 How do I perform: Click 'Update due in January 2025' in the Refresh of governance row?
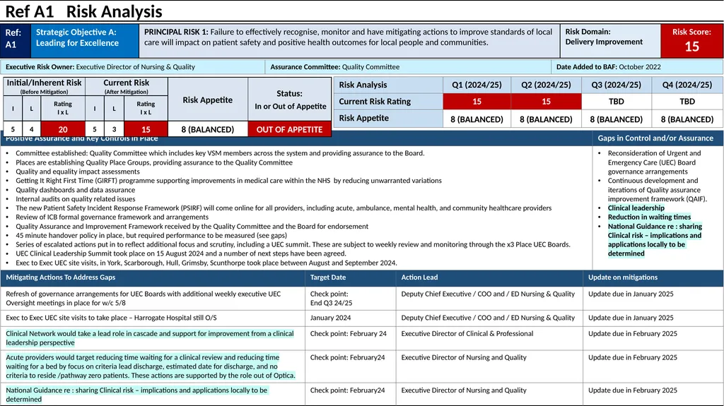tap(631, 294)
